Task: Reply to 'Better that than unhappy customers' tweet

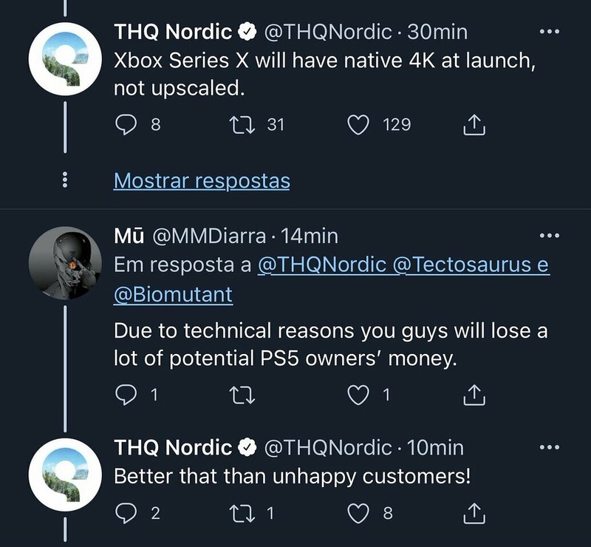Action: [127, 512]
